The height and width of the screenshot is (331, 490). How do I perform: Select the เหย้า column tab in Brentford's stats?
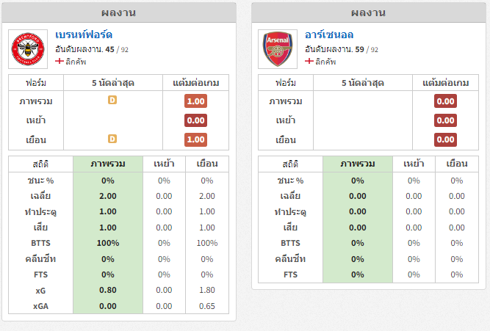pos(164,164)
